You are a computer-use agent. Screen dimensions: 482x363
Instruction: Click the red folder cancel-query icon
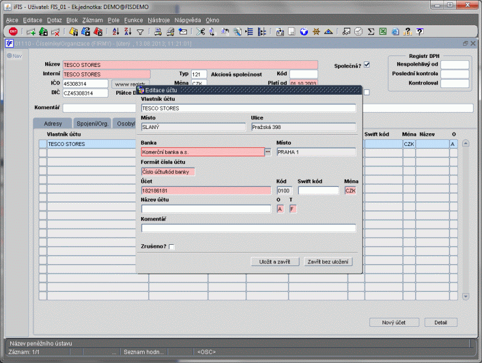[98, 31]
